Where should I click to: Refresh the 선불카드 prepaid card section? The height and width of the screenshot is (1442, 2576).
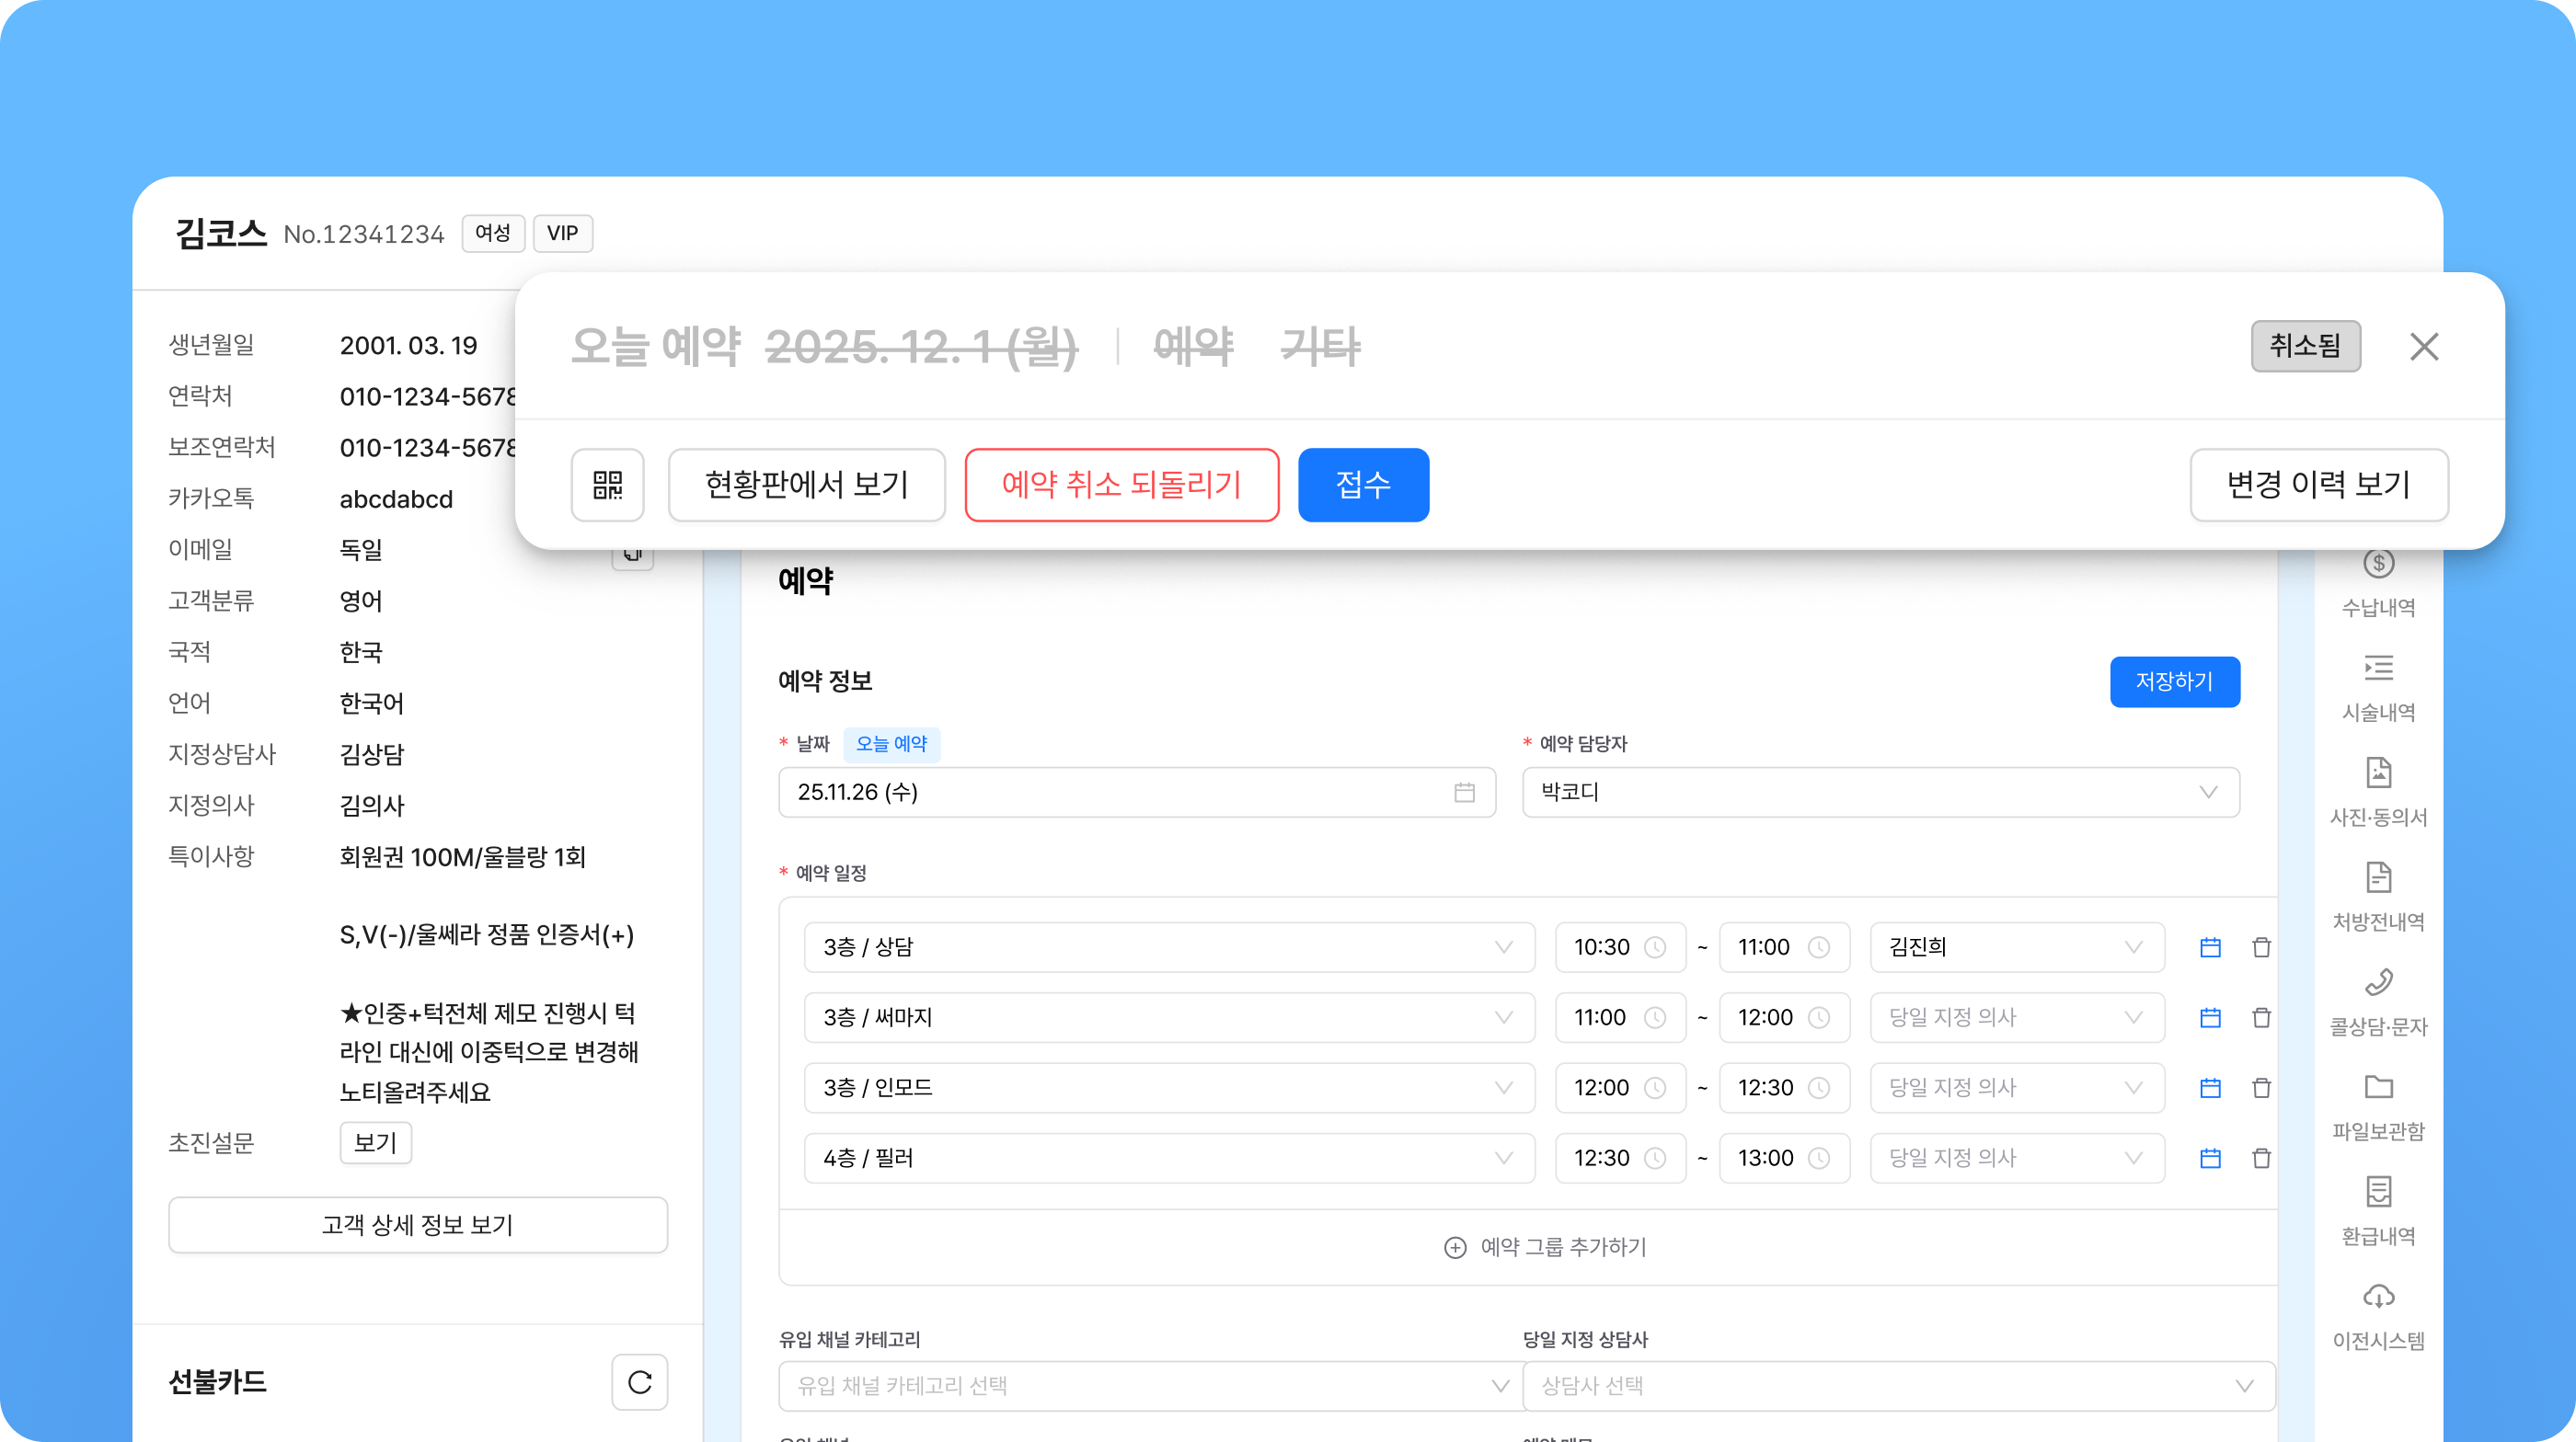pos(639,1382)
